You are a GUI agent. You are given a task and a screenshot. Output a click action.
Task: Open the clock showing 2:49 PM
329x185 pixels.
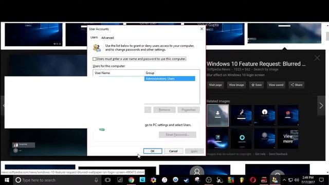(x=308, y=180)
